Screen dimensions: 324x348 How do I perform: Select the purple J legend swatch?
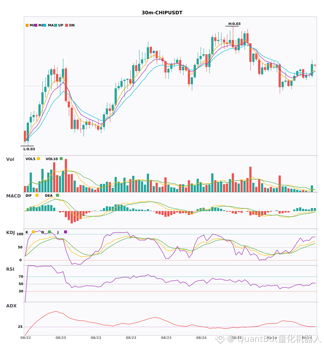66,232
